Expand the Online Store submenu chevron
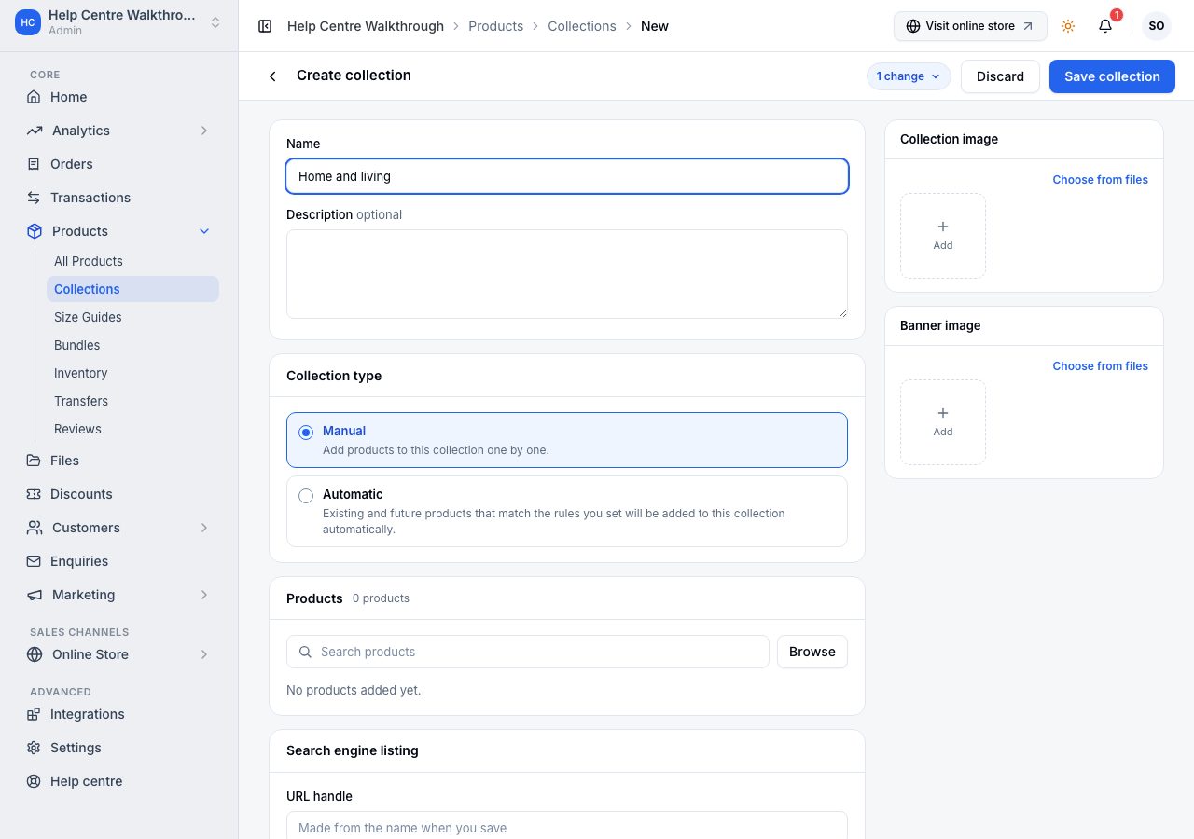This screenshot has height=839, width=1194. (x=204, y=654)
